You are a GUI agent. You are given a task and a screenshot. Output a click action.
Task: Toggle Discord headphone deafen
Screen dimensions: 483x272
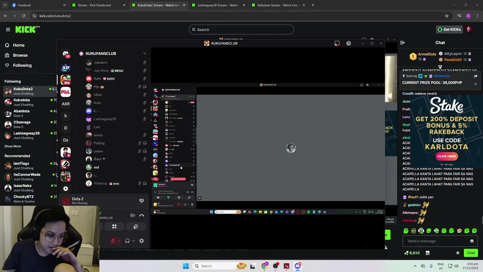coord(127,241)
